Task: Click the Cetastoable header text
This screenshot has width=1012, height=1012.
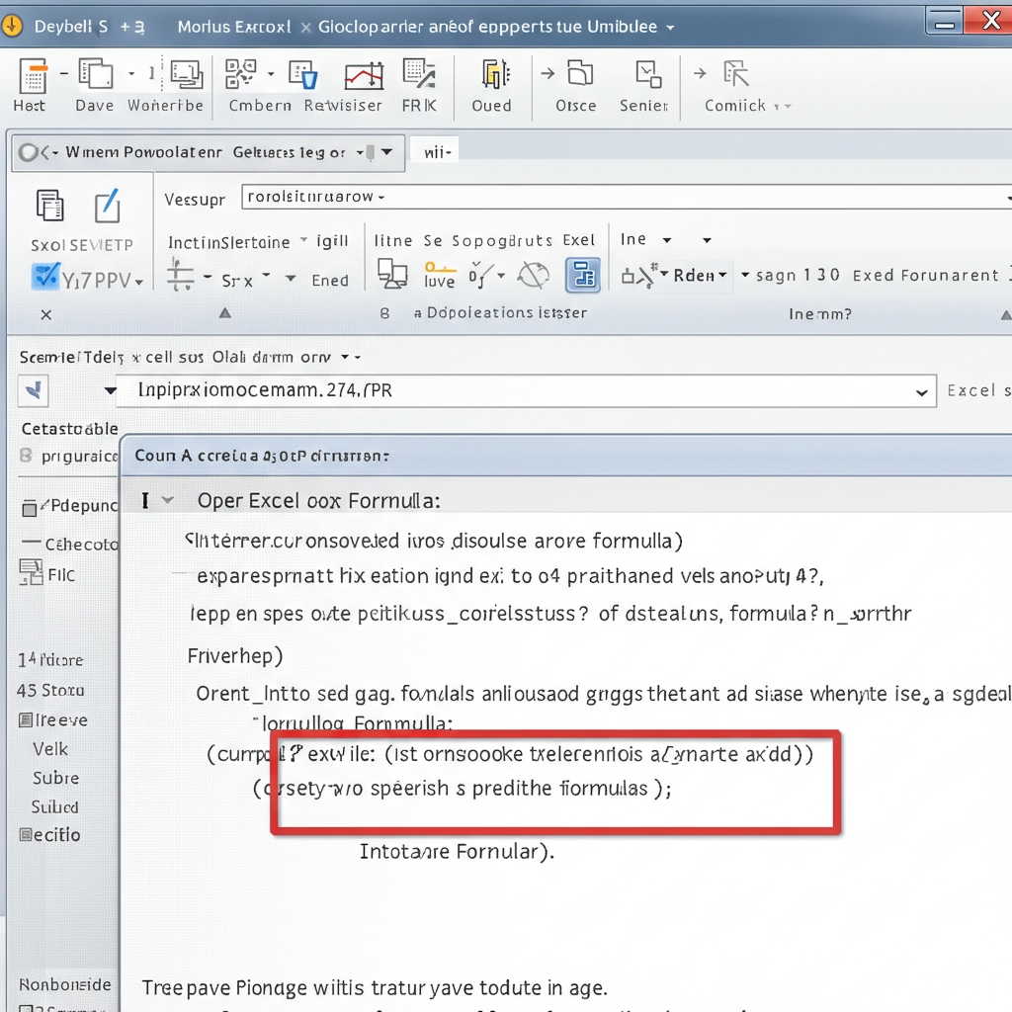Action: pyautogui.click(x=70, y=429)
